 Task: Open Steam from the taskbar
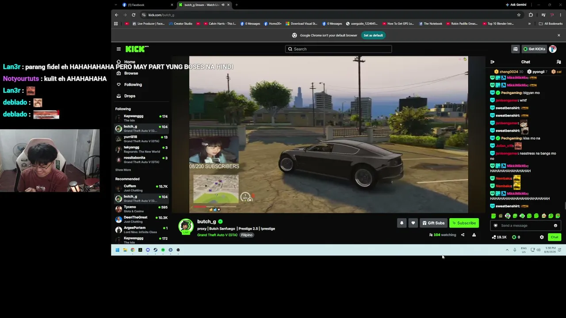point(155,250)
